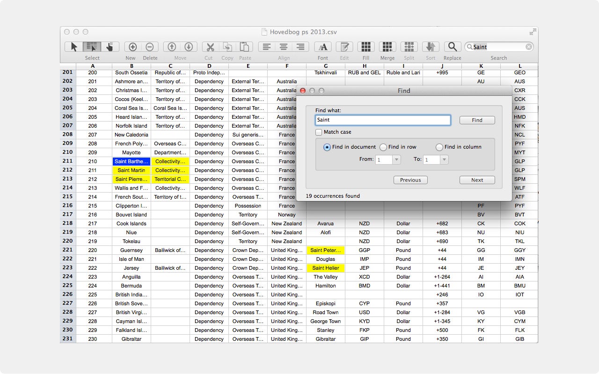Select the Find in row option
The width and height of the screenshot is (599, 374).
click(x=384, y=147)
